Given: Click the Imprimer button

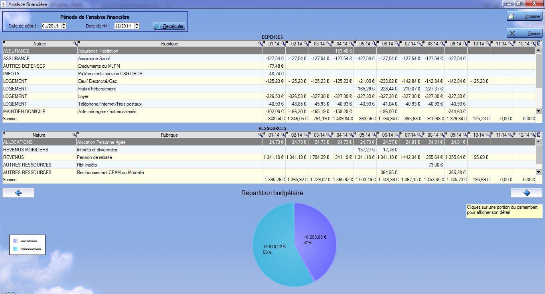Looking at the screenshot, I should click(524, 17).
